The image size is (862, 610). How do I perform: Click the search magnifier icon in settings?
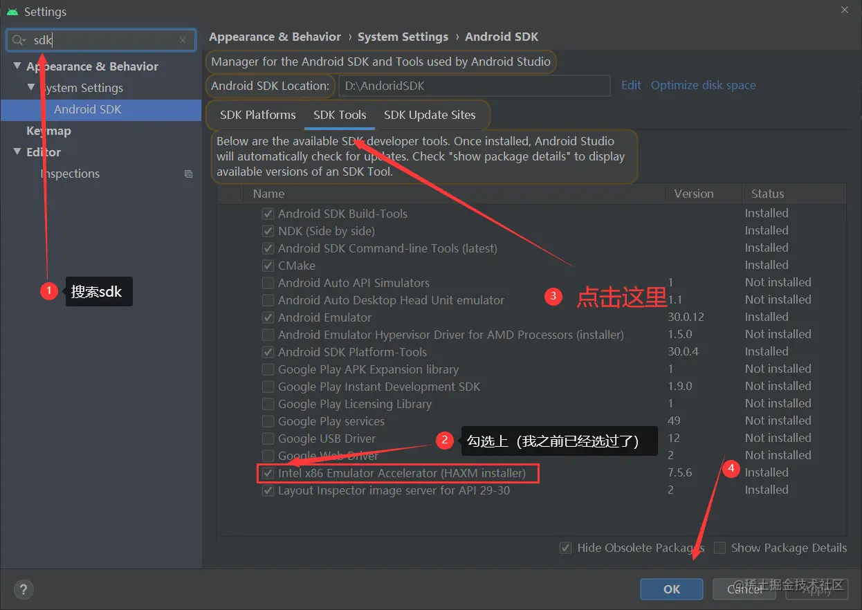pos(19,40)
